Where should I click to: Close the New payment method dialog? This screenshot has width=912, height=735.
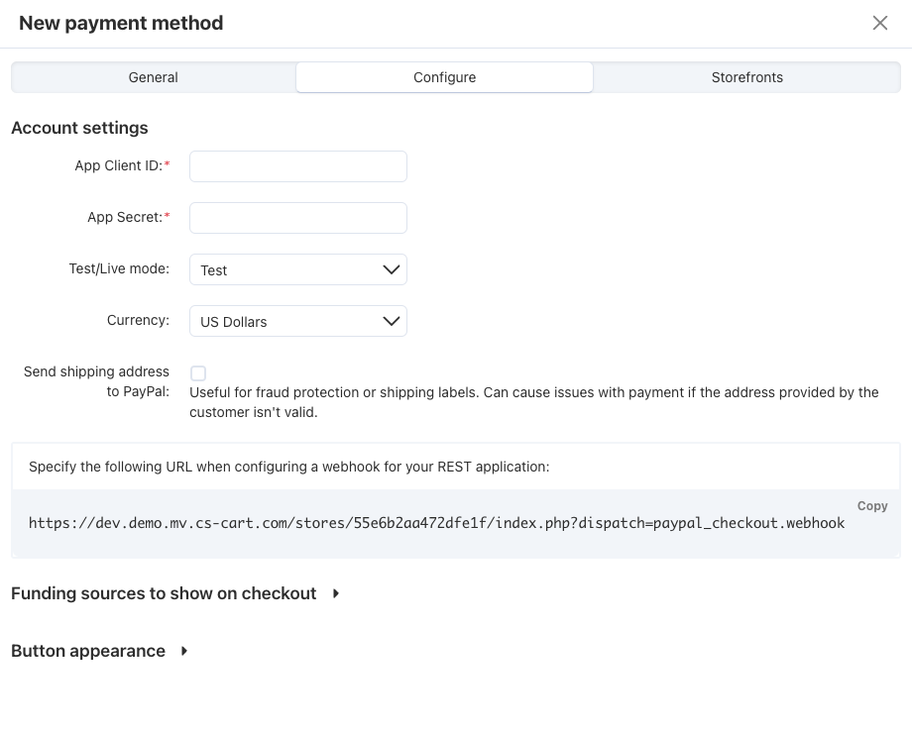click(x=880, y=23)
